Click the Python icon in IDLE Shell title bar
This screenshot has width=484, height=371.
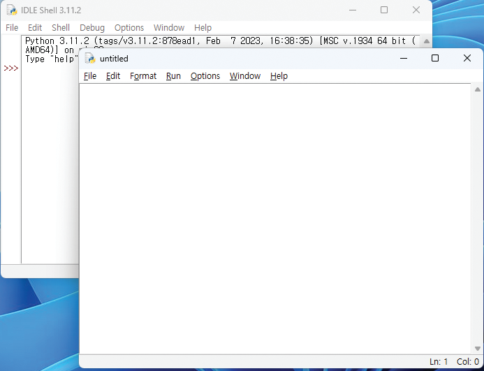pyautogui.click(x=12, y=10)
